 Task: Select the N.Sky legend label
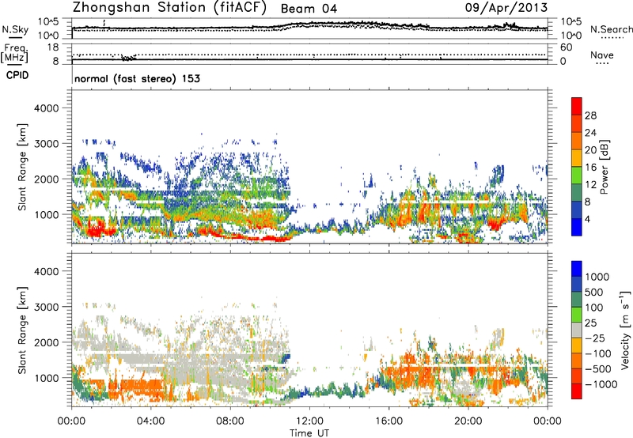(x=15, y=29)
